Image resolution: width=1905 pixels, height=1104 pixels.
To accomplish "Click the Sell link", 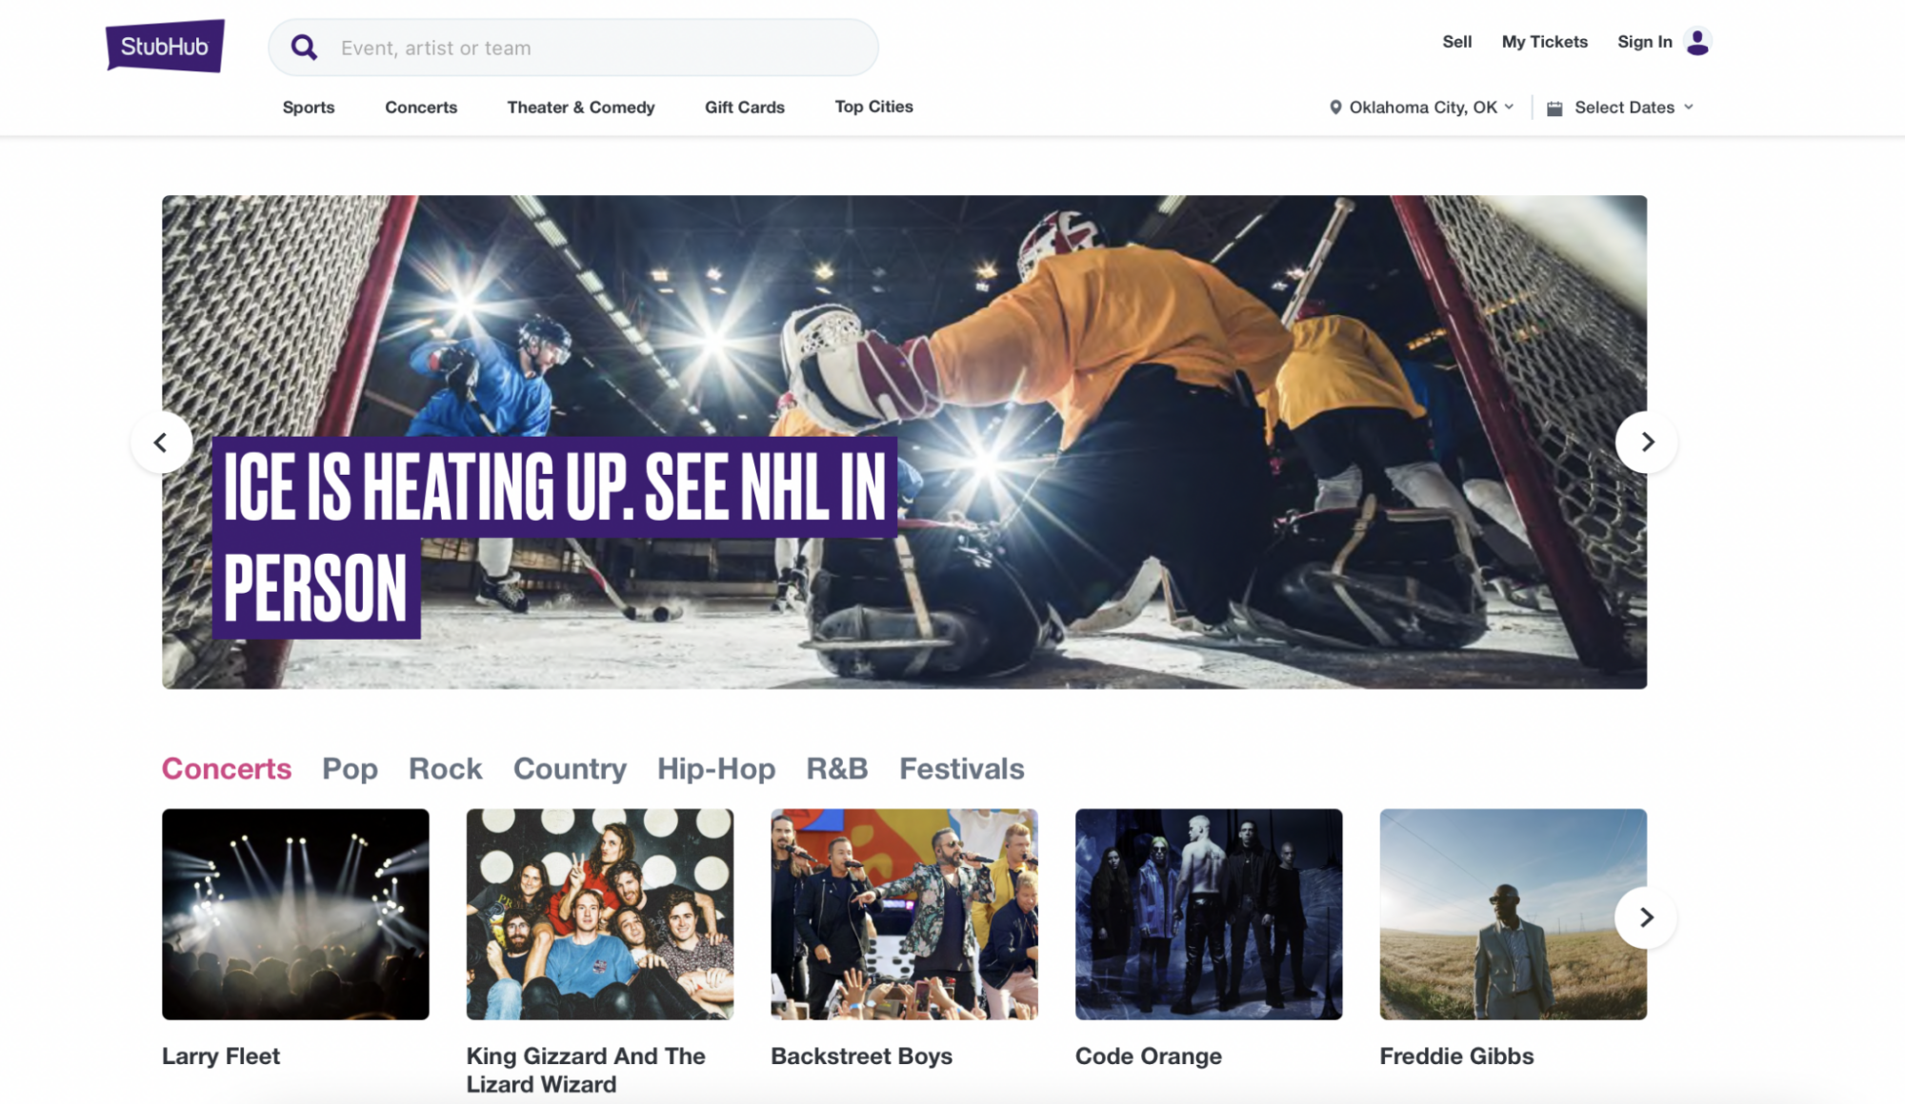I will click(x=1456, y=42).
